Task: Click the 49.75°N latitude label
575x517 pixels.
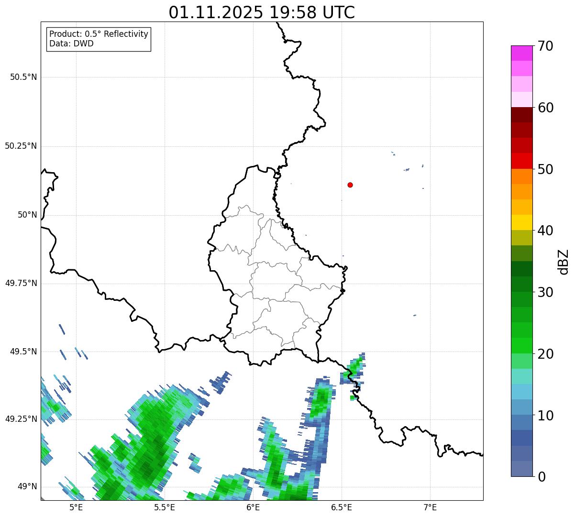Action: (21, 283)
